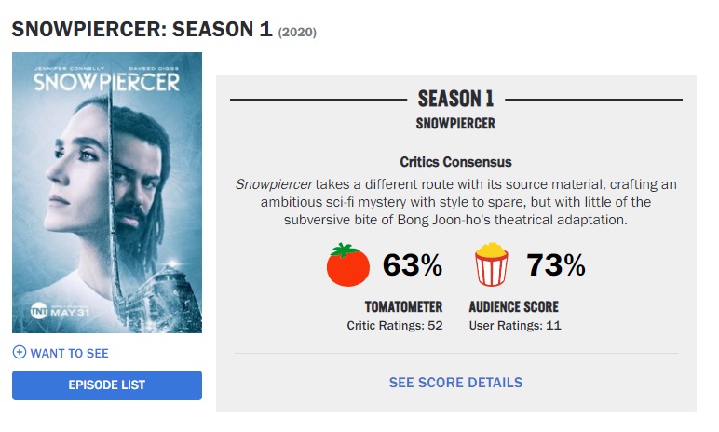Click the red tomato Tomatometer icon
This screenshot has height=432, width=719.
coord(348,265)
